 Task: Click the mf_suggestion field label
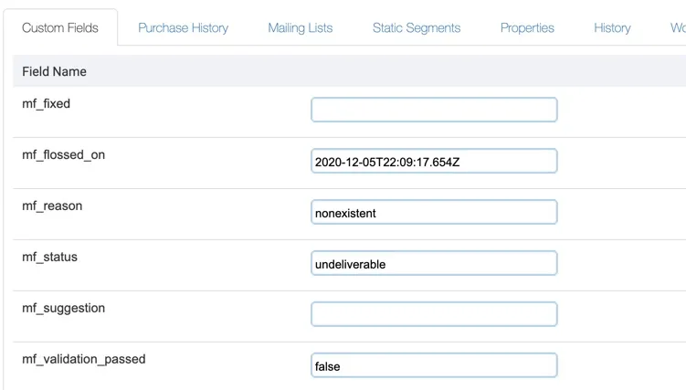click(63, 308)
